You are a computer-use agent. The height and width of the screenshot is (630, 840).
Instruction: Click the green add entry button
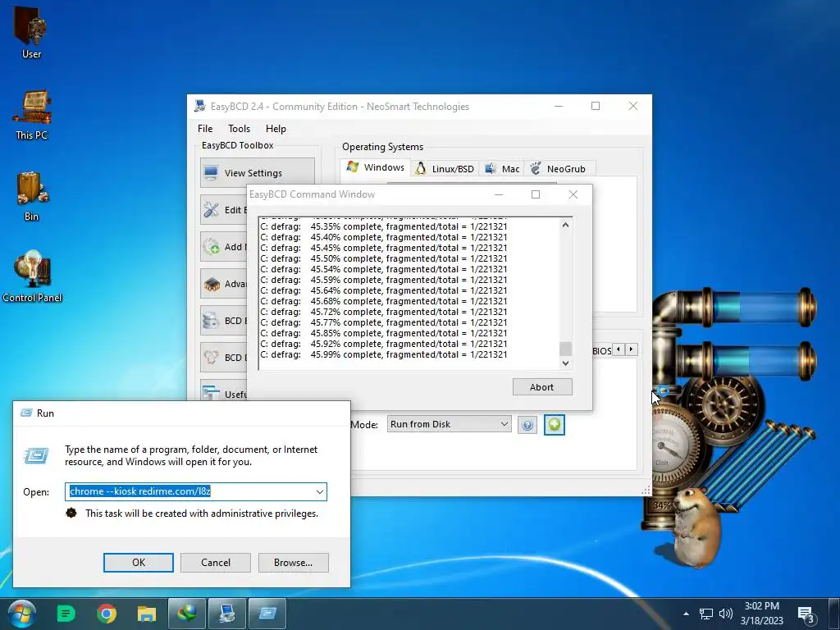point(554,425)
